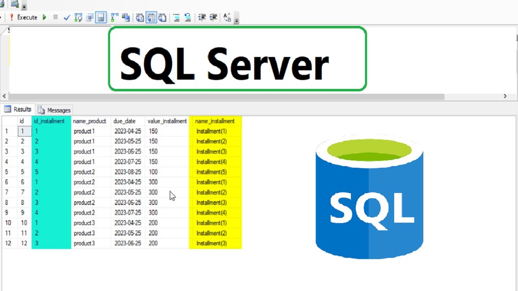Select due_date cell in row 12
Image resolution: width=518 pixels, height=291 pixels.
128,243
